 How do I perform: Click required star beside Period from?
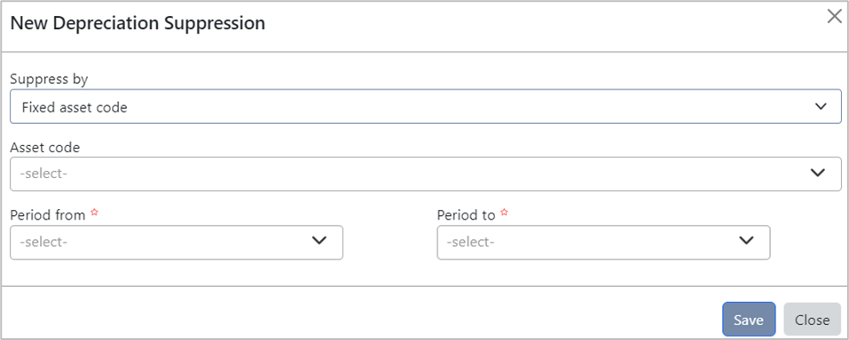[94, 213]
